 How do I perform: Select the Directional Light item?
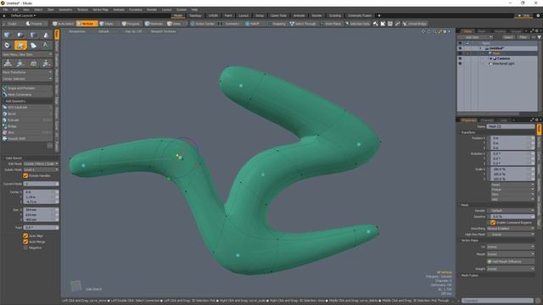[x=503, y=64]
